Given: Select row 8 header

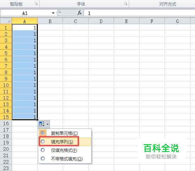Looking at the screenshot, I should click(6, 72).
